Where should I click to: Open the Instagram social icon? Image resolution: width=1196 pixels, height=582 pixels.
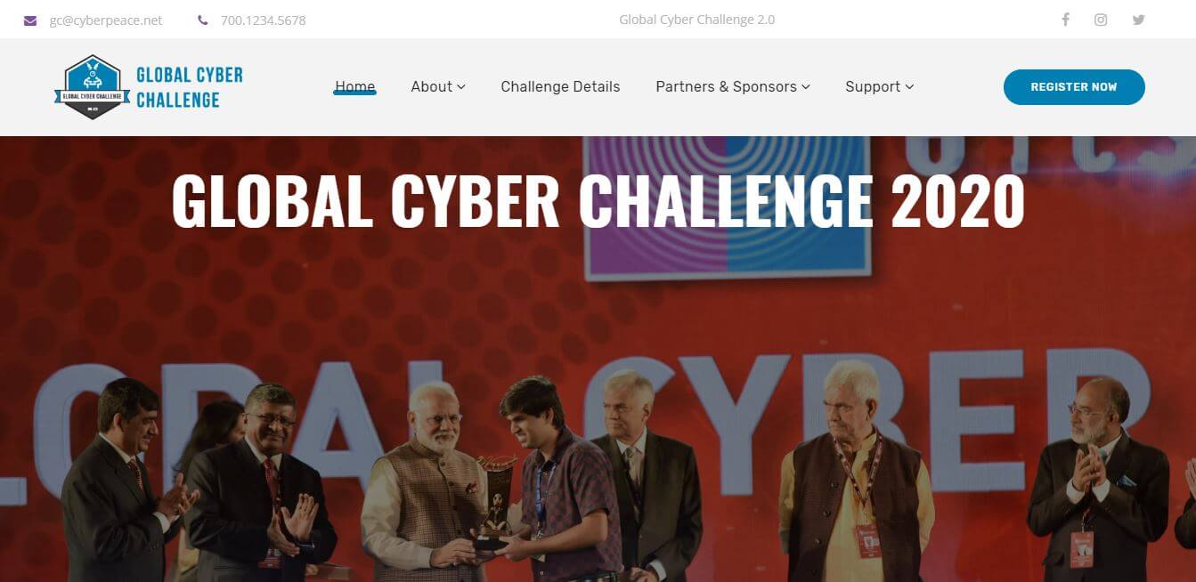(x=1101, y=20)
